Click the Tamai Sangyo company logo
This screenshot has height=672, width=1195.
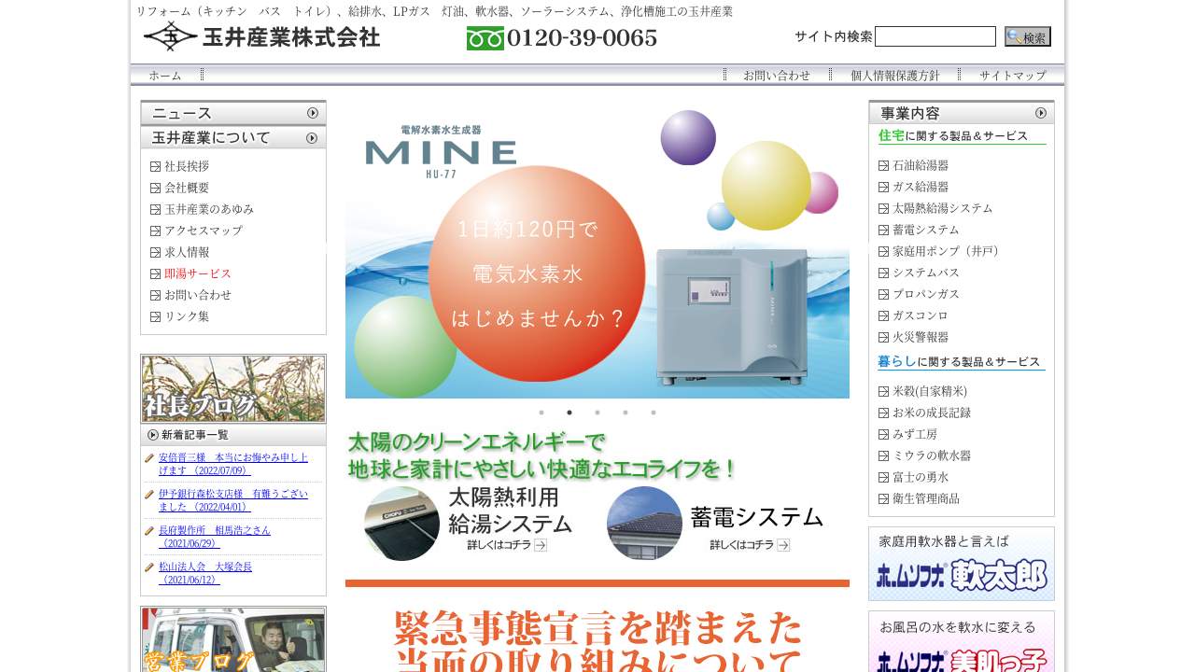261,36
